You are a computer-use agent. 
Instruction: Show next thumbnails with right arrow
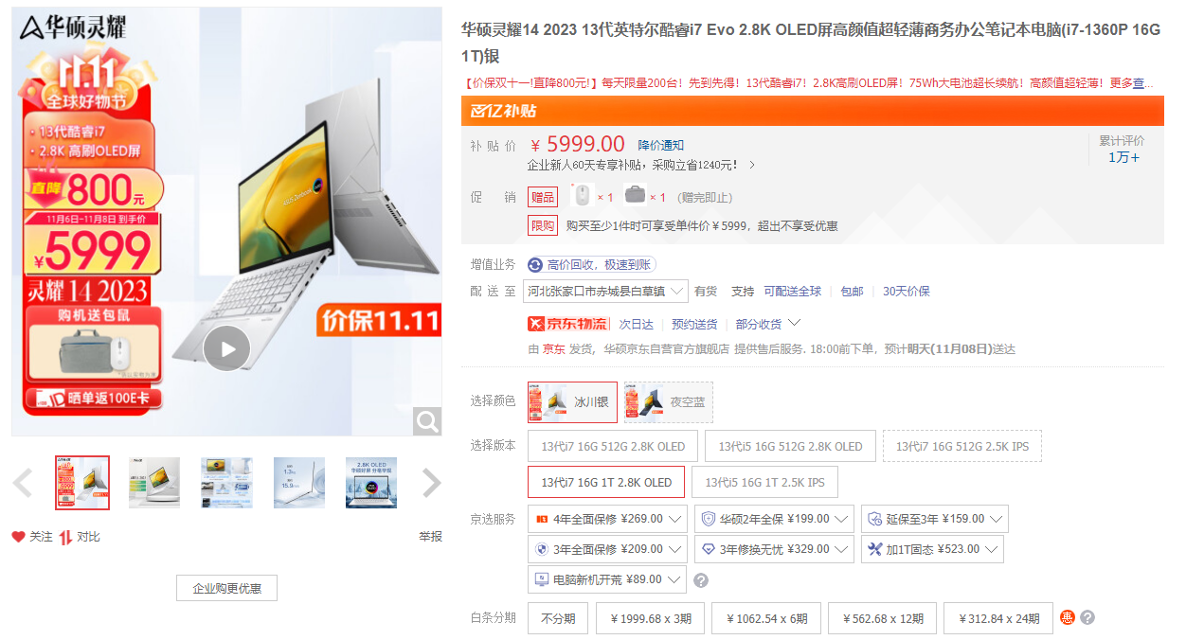click(431, 483)
